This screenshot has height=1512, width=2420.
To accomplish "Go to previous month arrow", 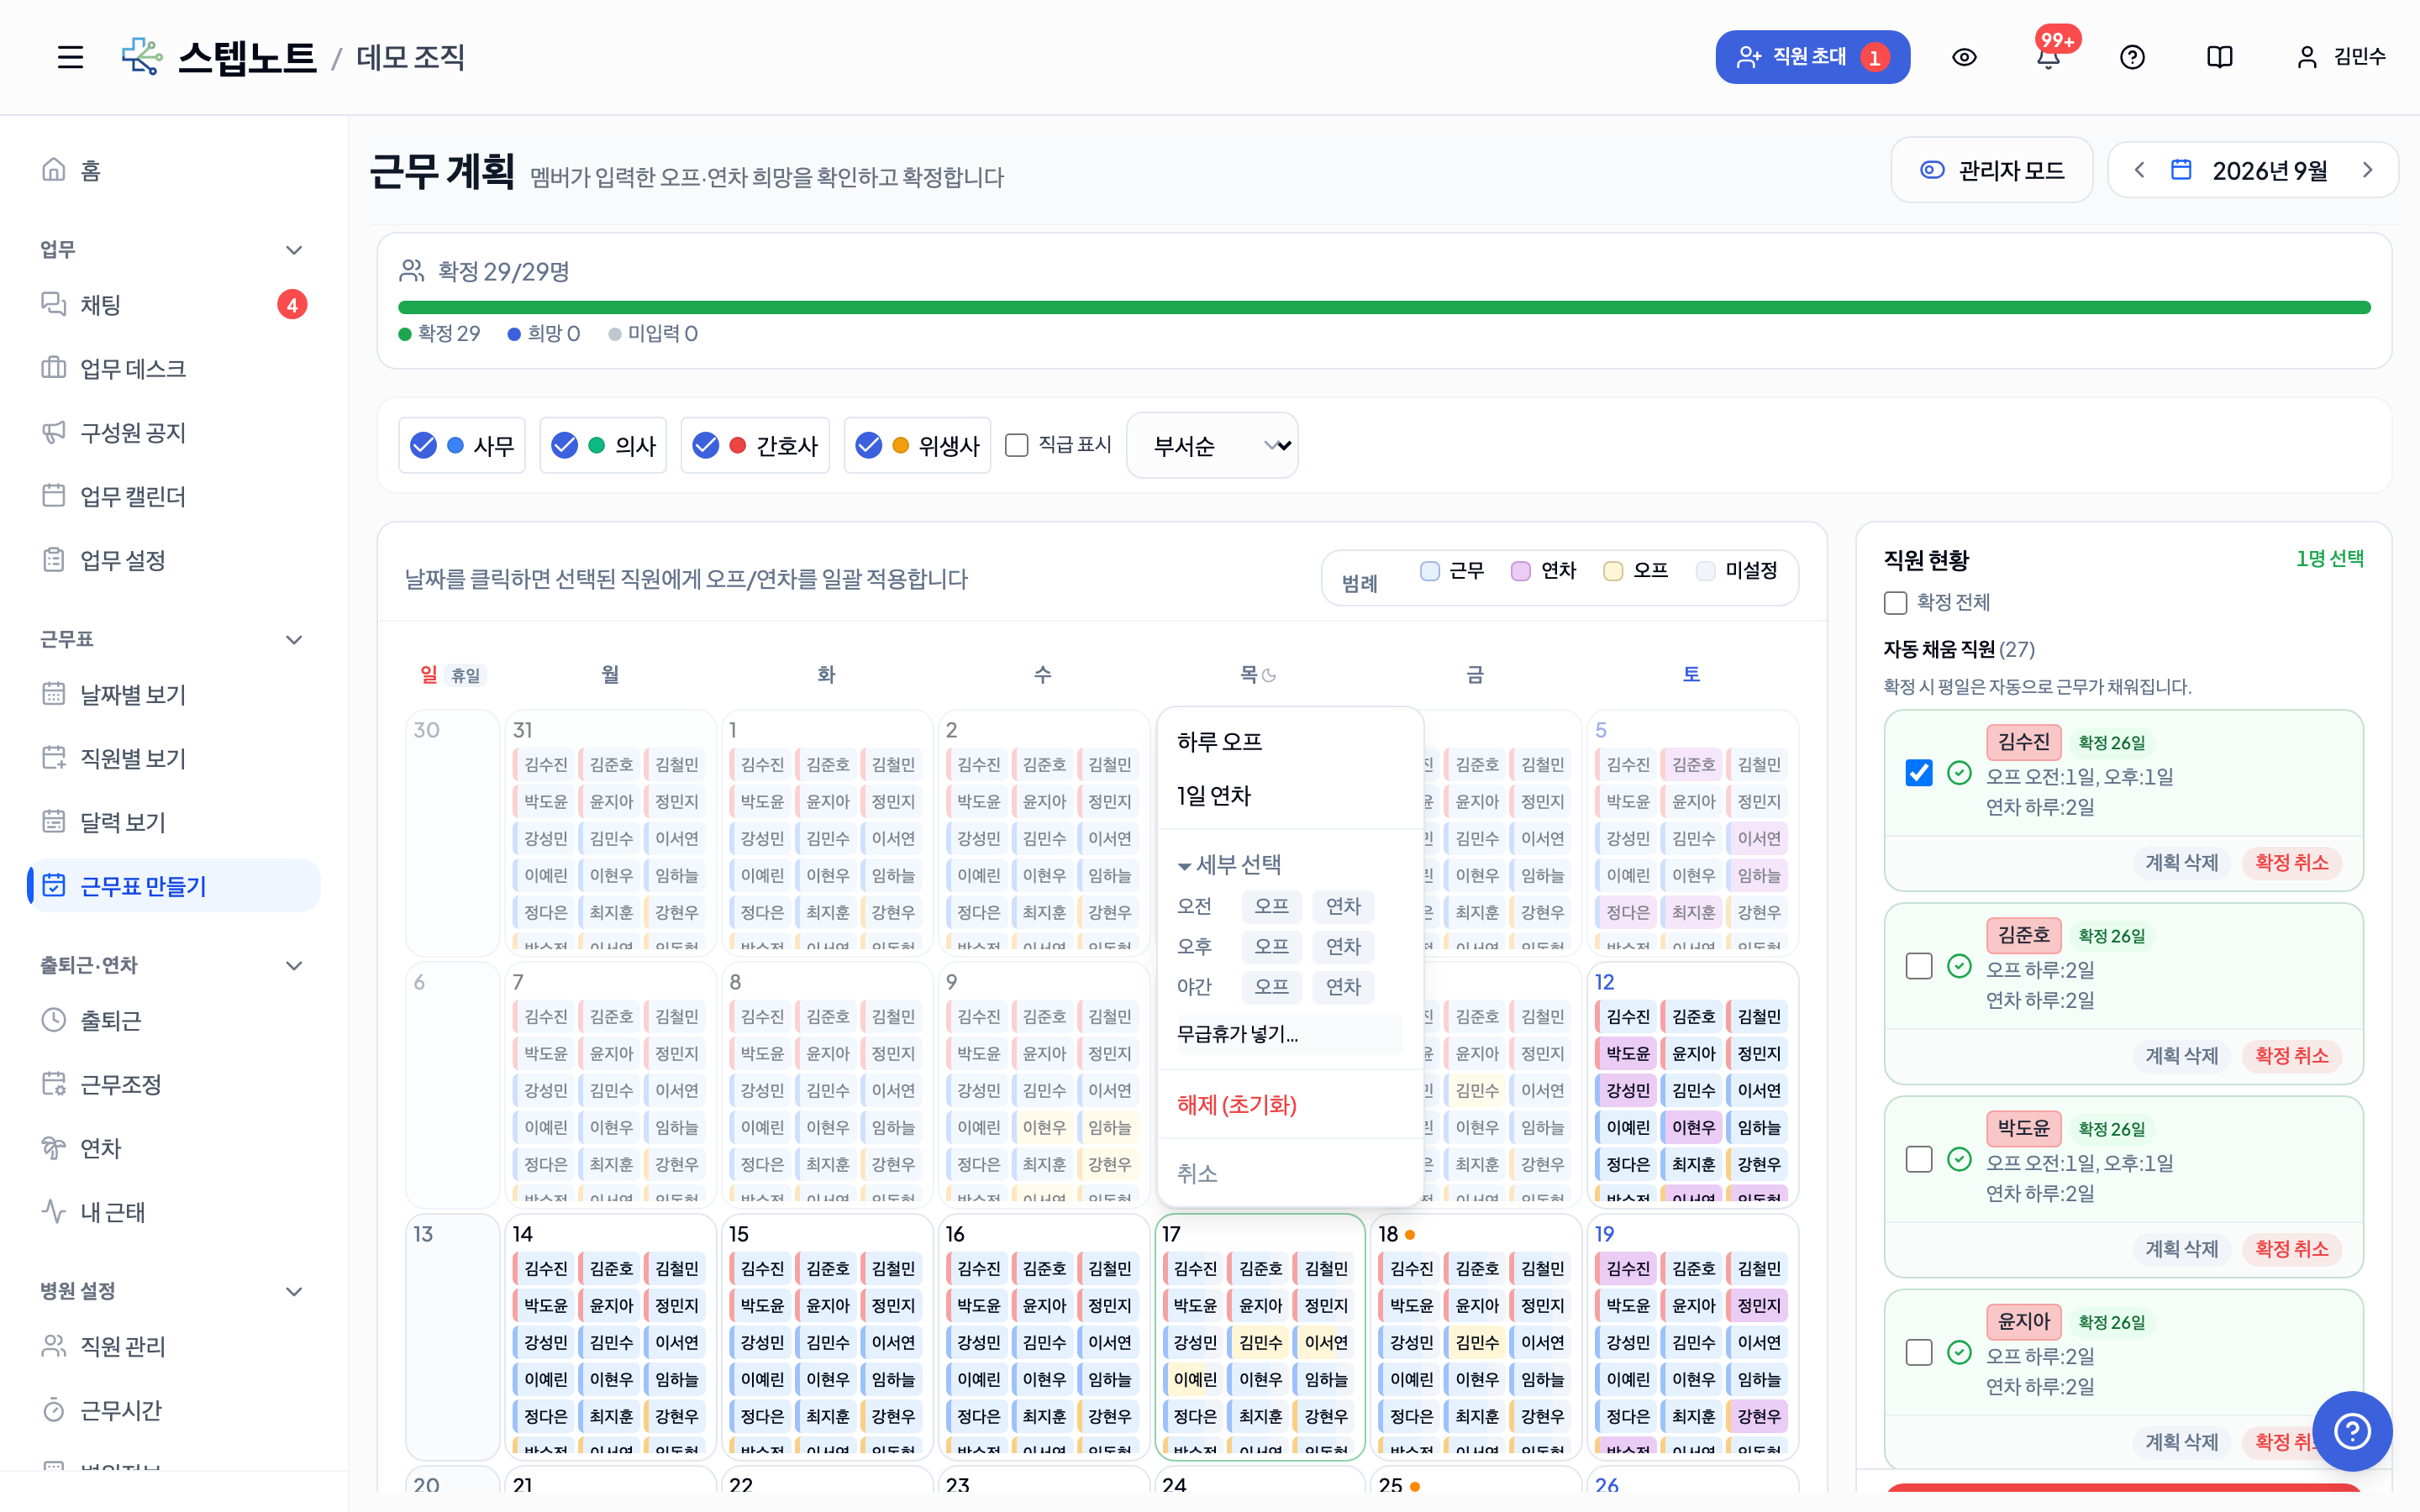I will (2139, 170).
